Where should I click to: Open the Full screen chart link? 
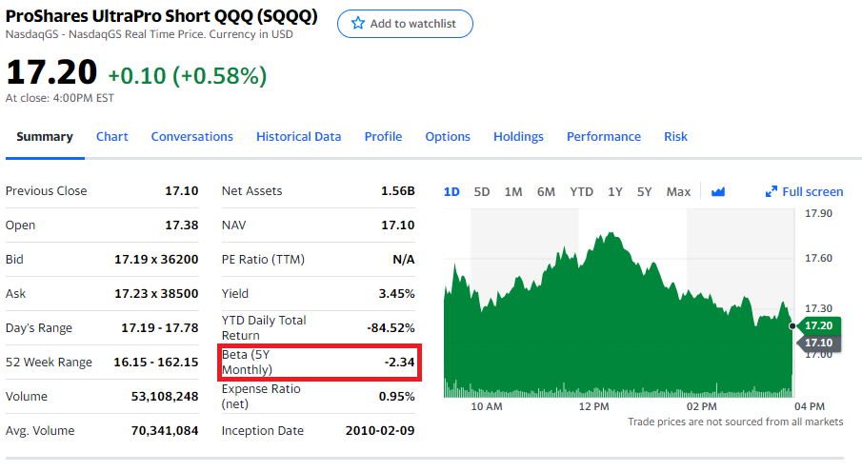(804, 191)
